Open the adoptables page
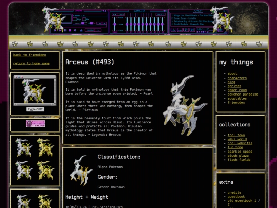This screenshot has width=277, height=208. tap(237, 98)
